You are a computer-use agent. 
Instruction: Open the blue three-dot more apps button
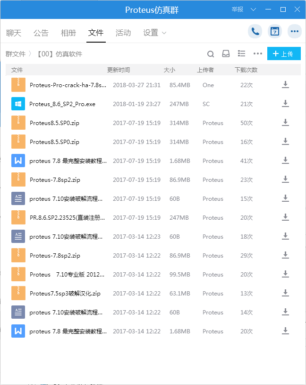[295, 31]
